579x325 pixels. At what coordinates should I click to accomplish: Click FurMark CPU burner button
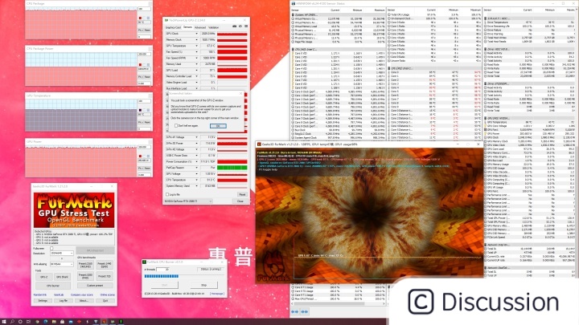[53, 285]
